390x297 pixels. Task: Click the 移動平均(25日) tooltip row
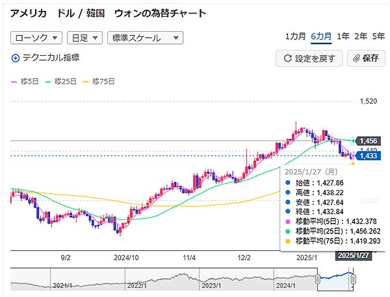(333, 232)
